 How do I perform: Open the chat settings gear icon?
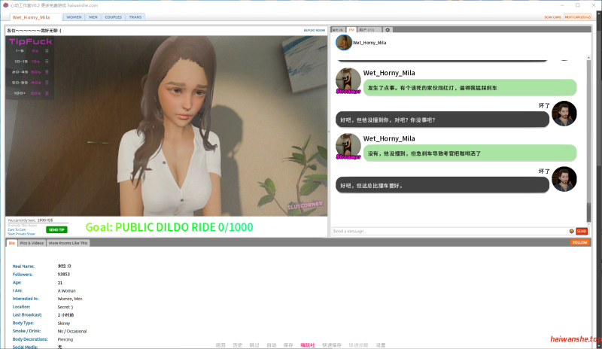[x=388, y=30]
